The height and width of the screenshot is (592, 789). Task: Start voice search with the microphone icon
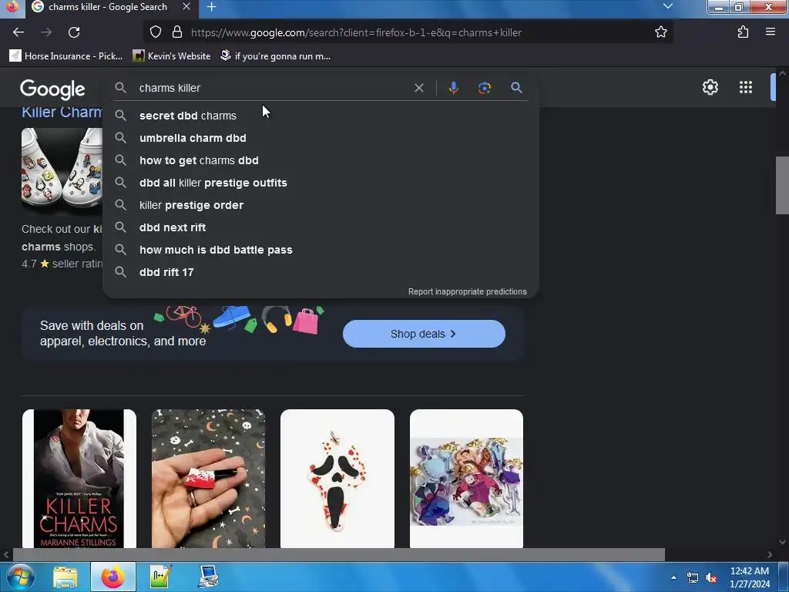coord(453,88)
